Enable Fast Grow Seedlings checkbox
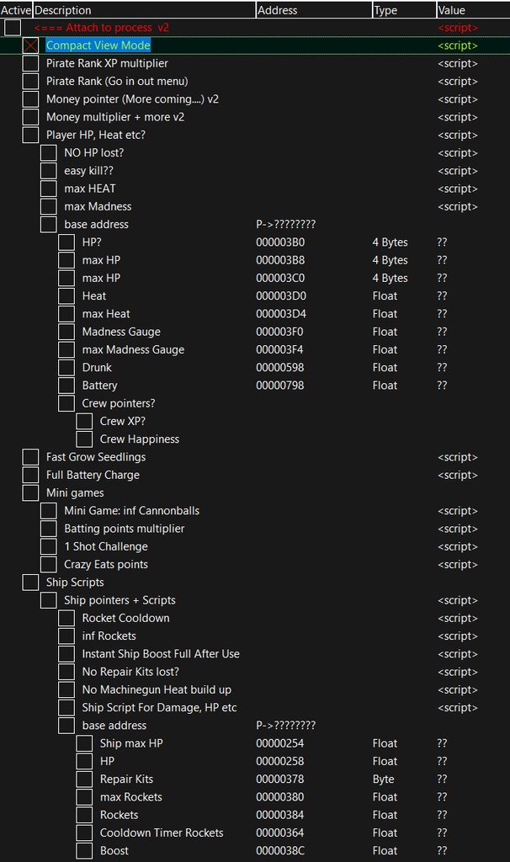510x862 pixels. coord(30,457)
